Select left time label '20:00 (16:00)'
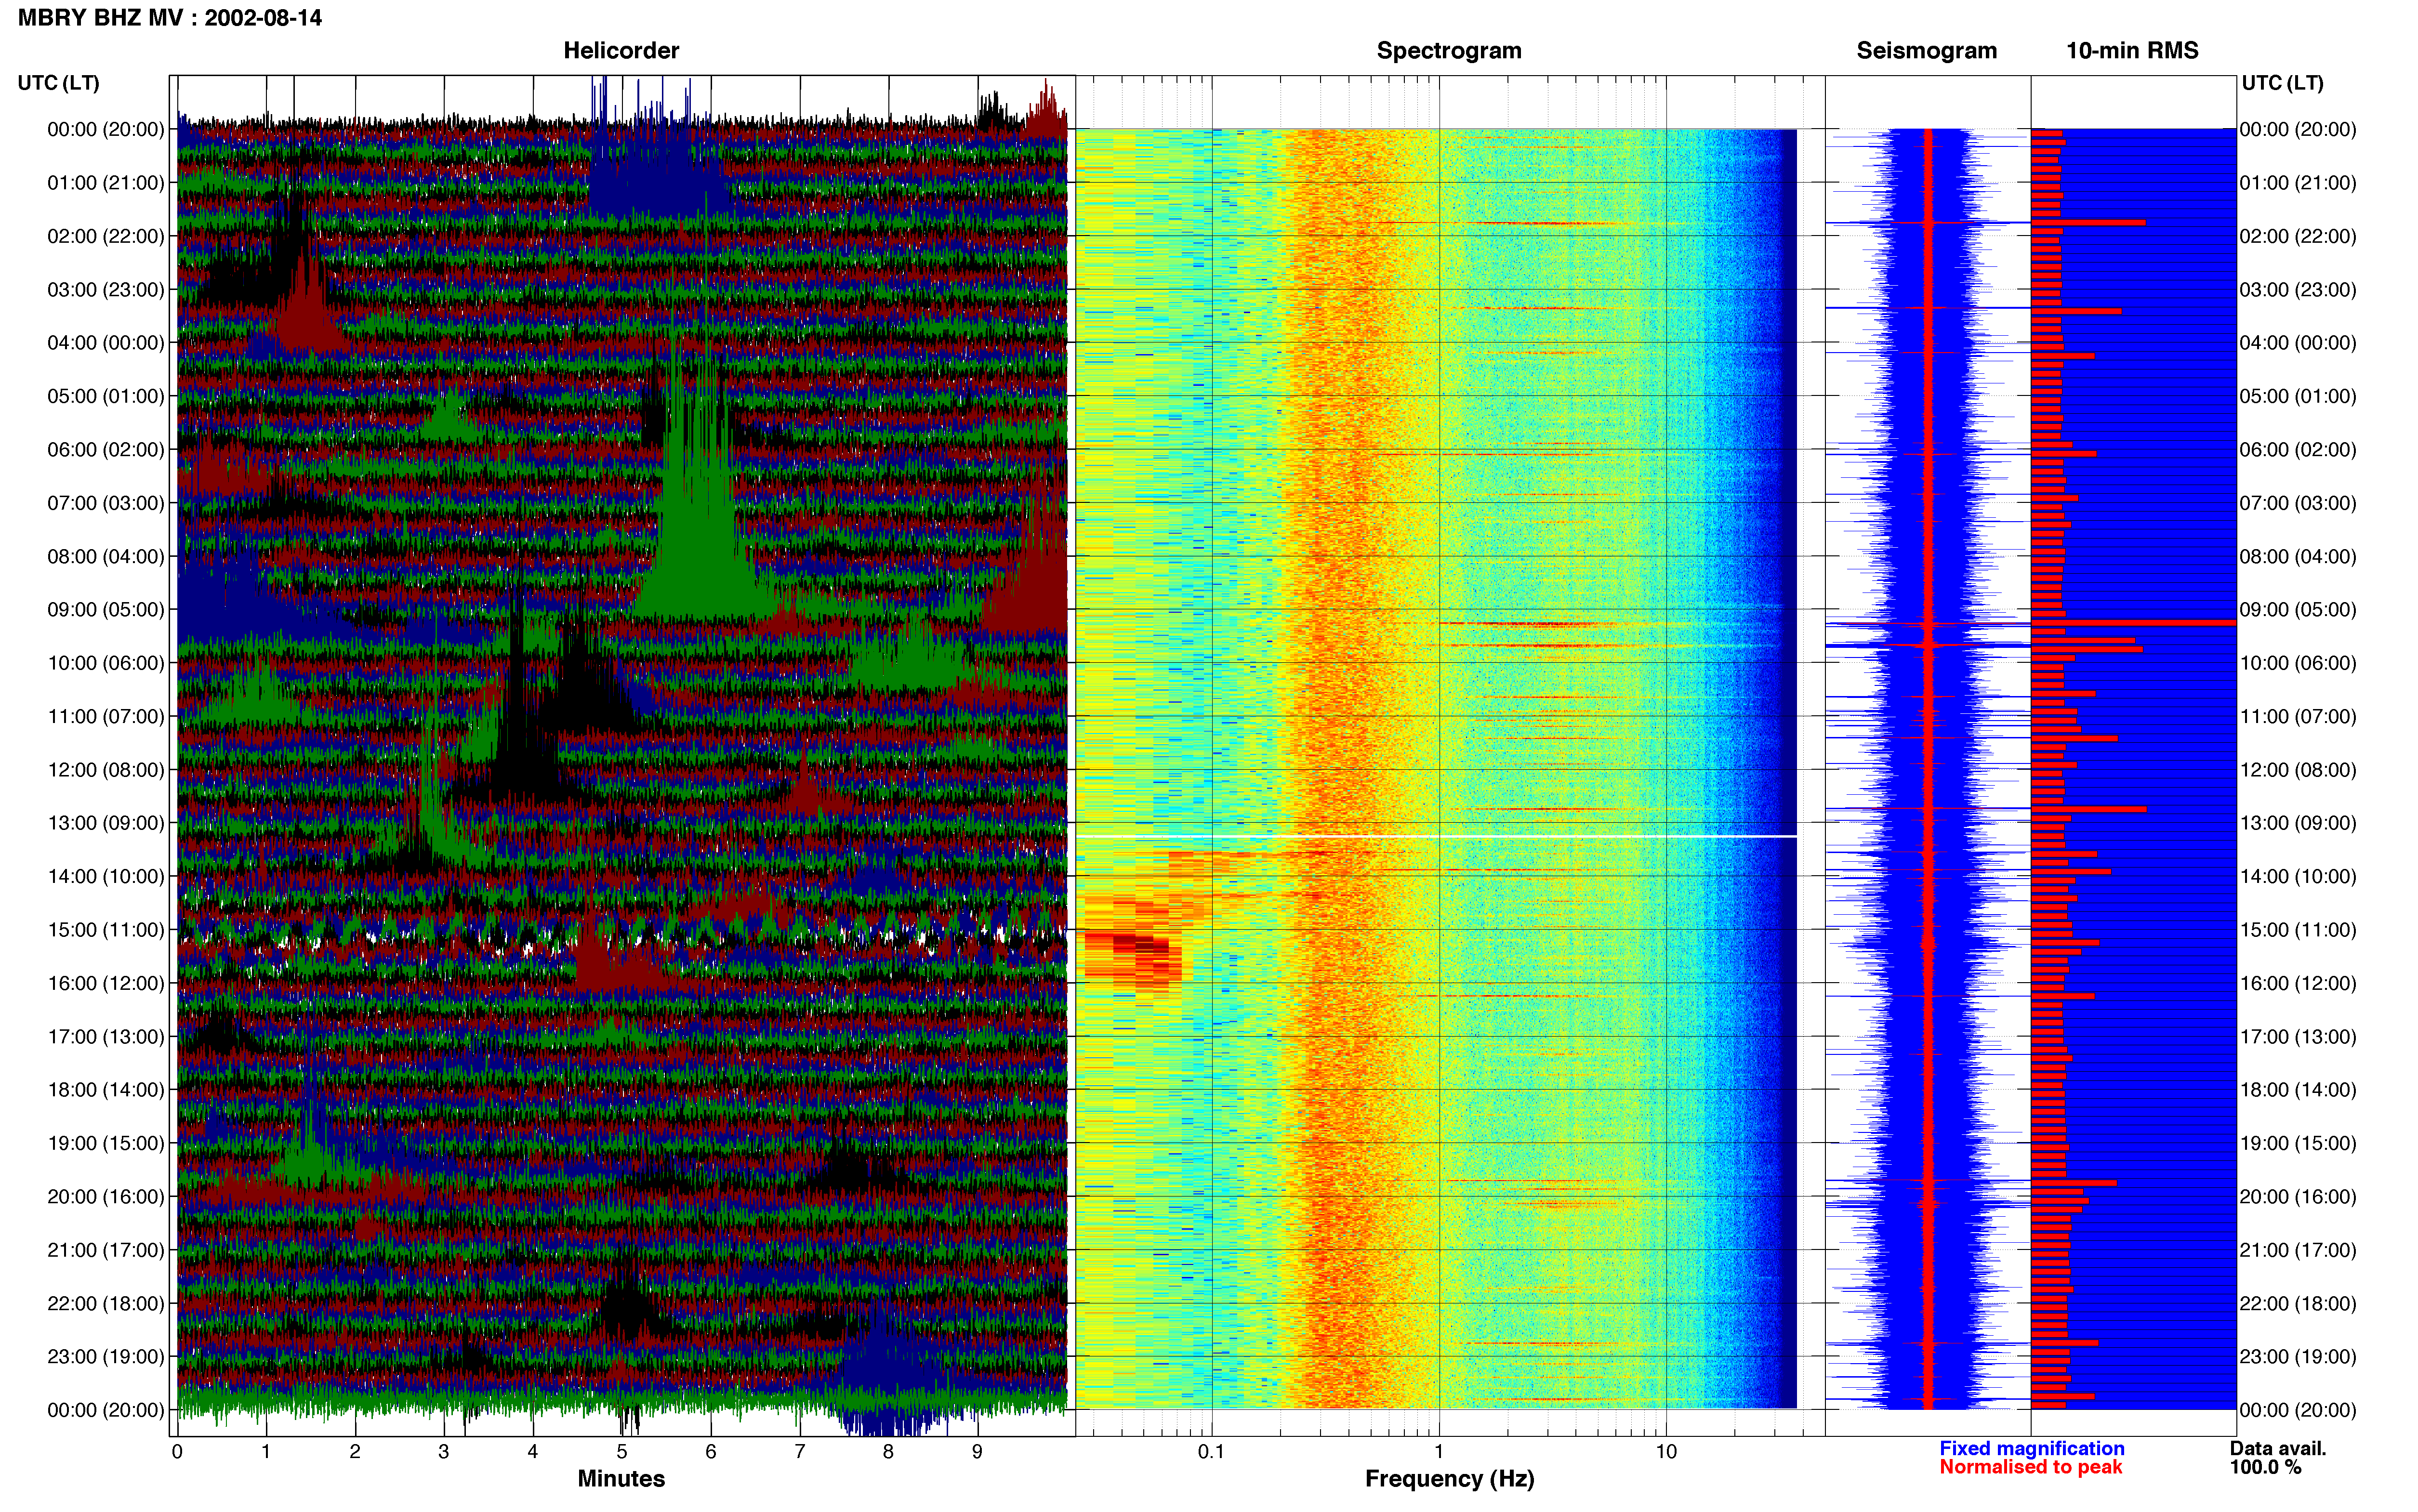 coord(106,1197)
